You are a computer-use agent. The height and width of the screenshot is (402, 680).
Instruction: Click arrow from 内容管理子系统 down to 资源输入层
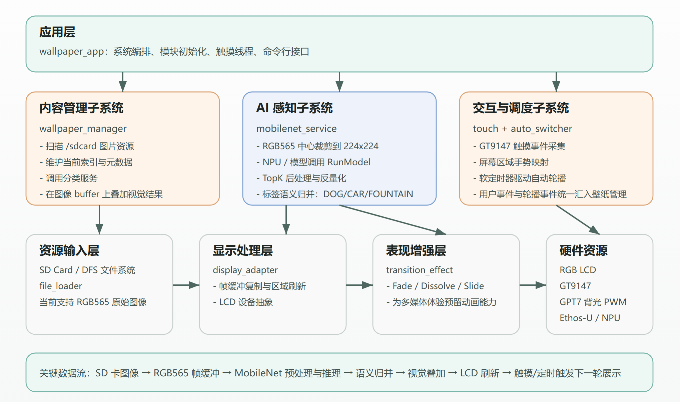(x=99, y=219)
